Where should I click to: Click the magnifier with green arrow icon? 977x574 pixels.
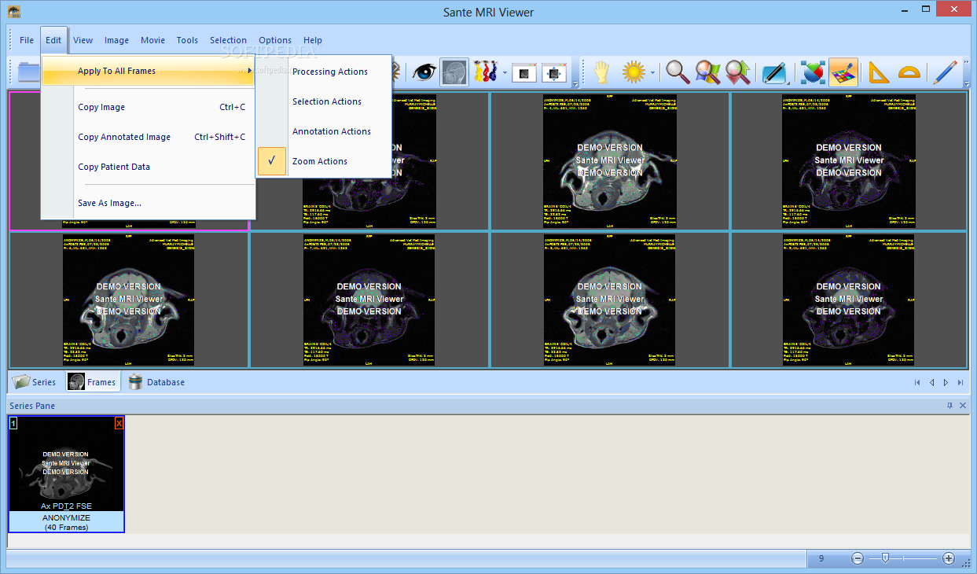pos(737,72)
